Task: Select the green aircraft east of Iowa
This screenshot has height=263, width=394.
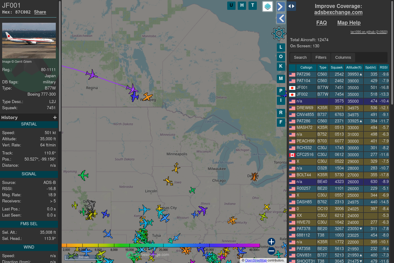Action: pos(192,190)
